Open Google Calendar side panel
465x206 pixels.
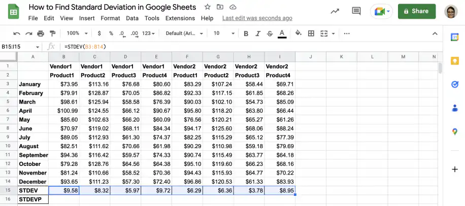(454, 38)
